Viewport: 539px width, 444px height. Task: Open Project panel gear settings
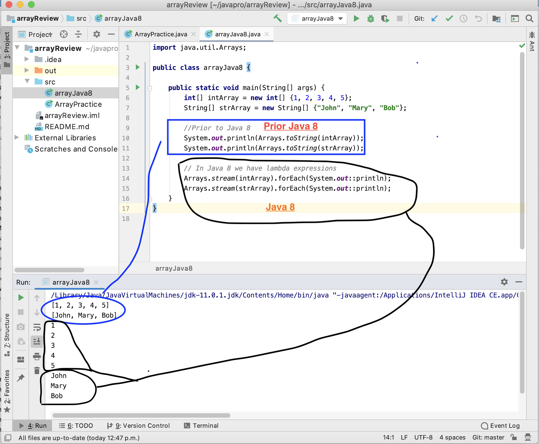(96, 34)
